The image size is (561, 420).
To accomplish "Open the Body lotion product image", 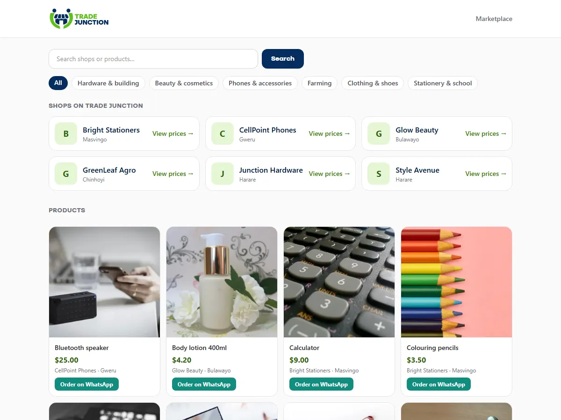I will [x=222, y=282].
